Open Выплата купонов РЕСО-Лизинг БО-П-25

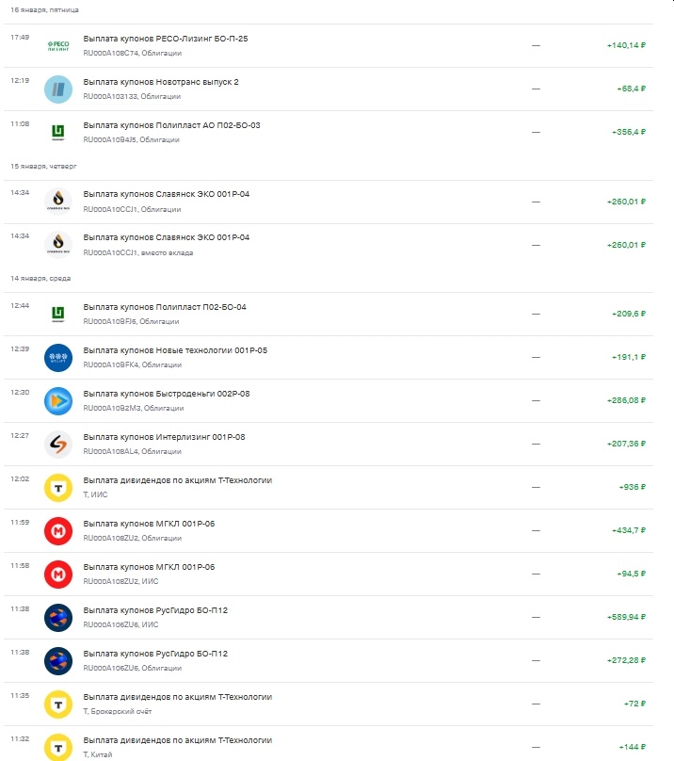(x=166, y=39)
